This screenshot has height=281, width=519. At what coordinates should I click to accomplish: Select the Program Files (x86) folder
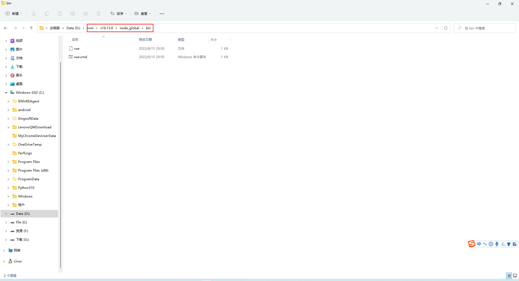pyautogui.click(x=33, y=170)
